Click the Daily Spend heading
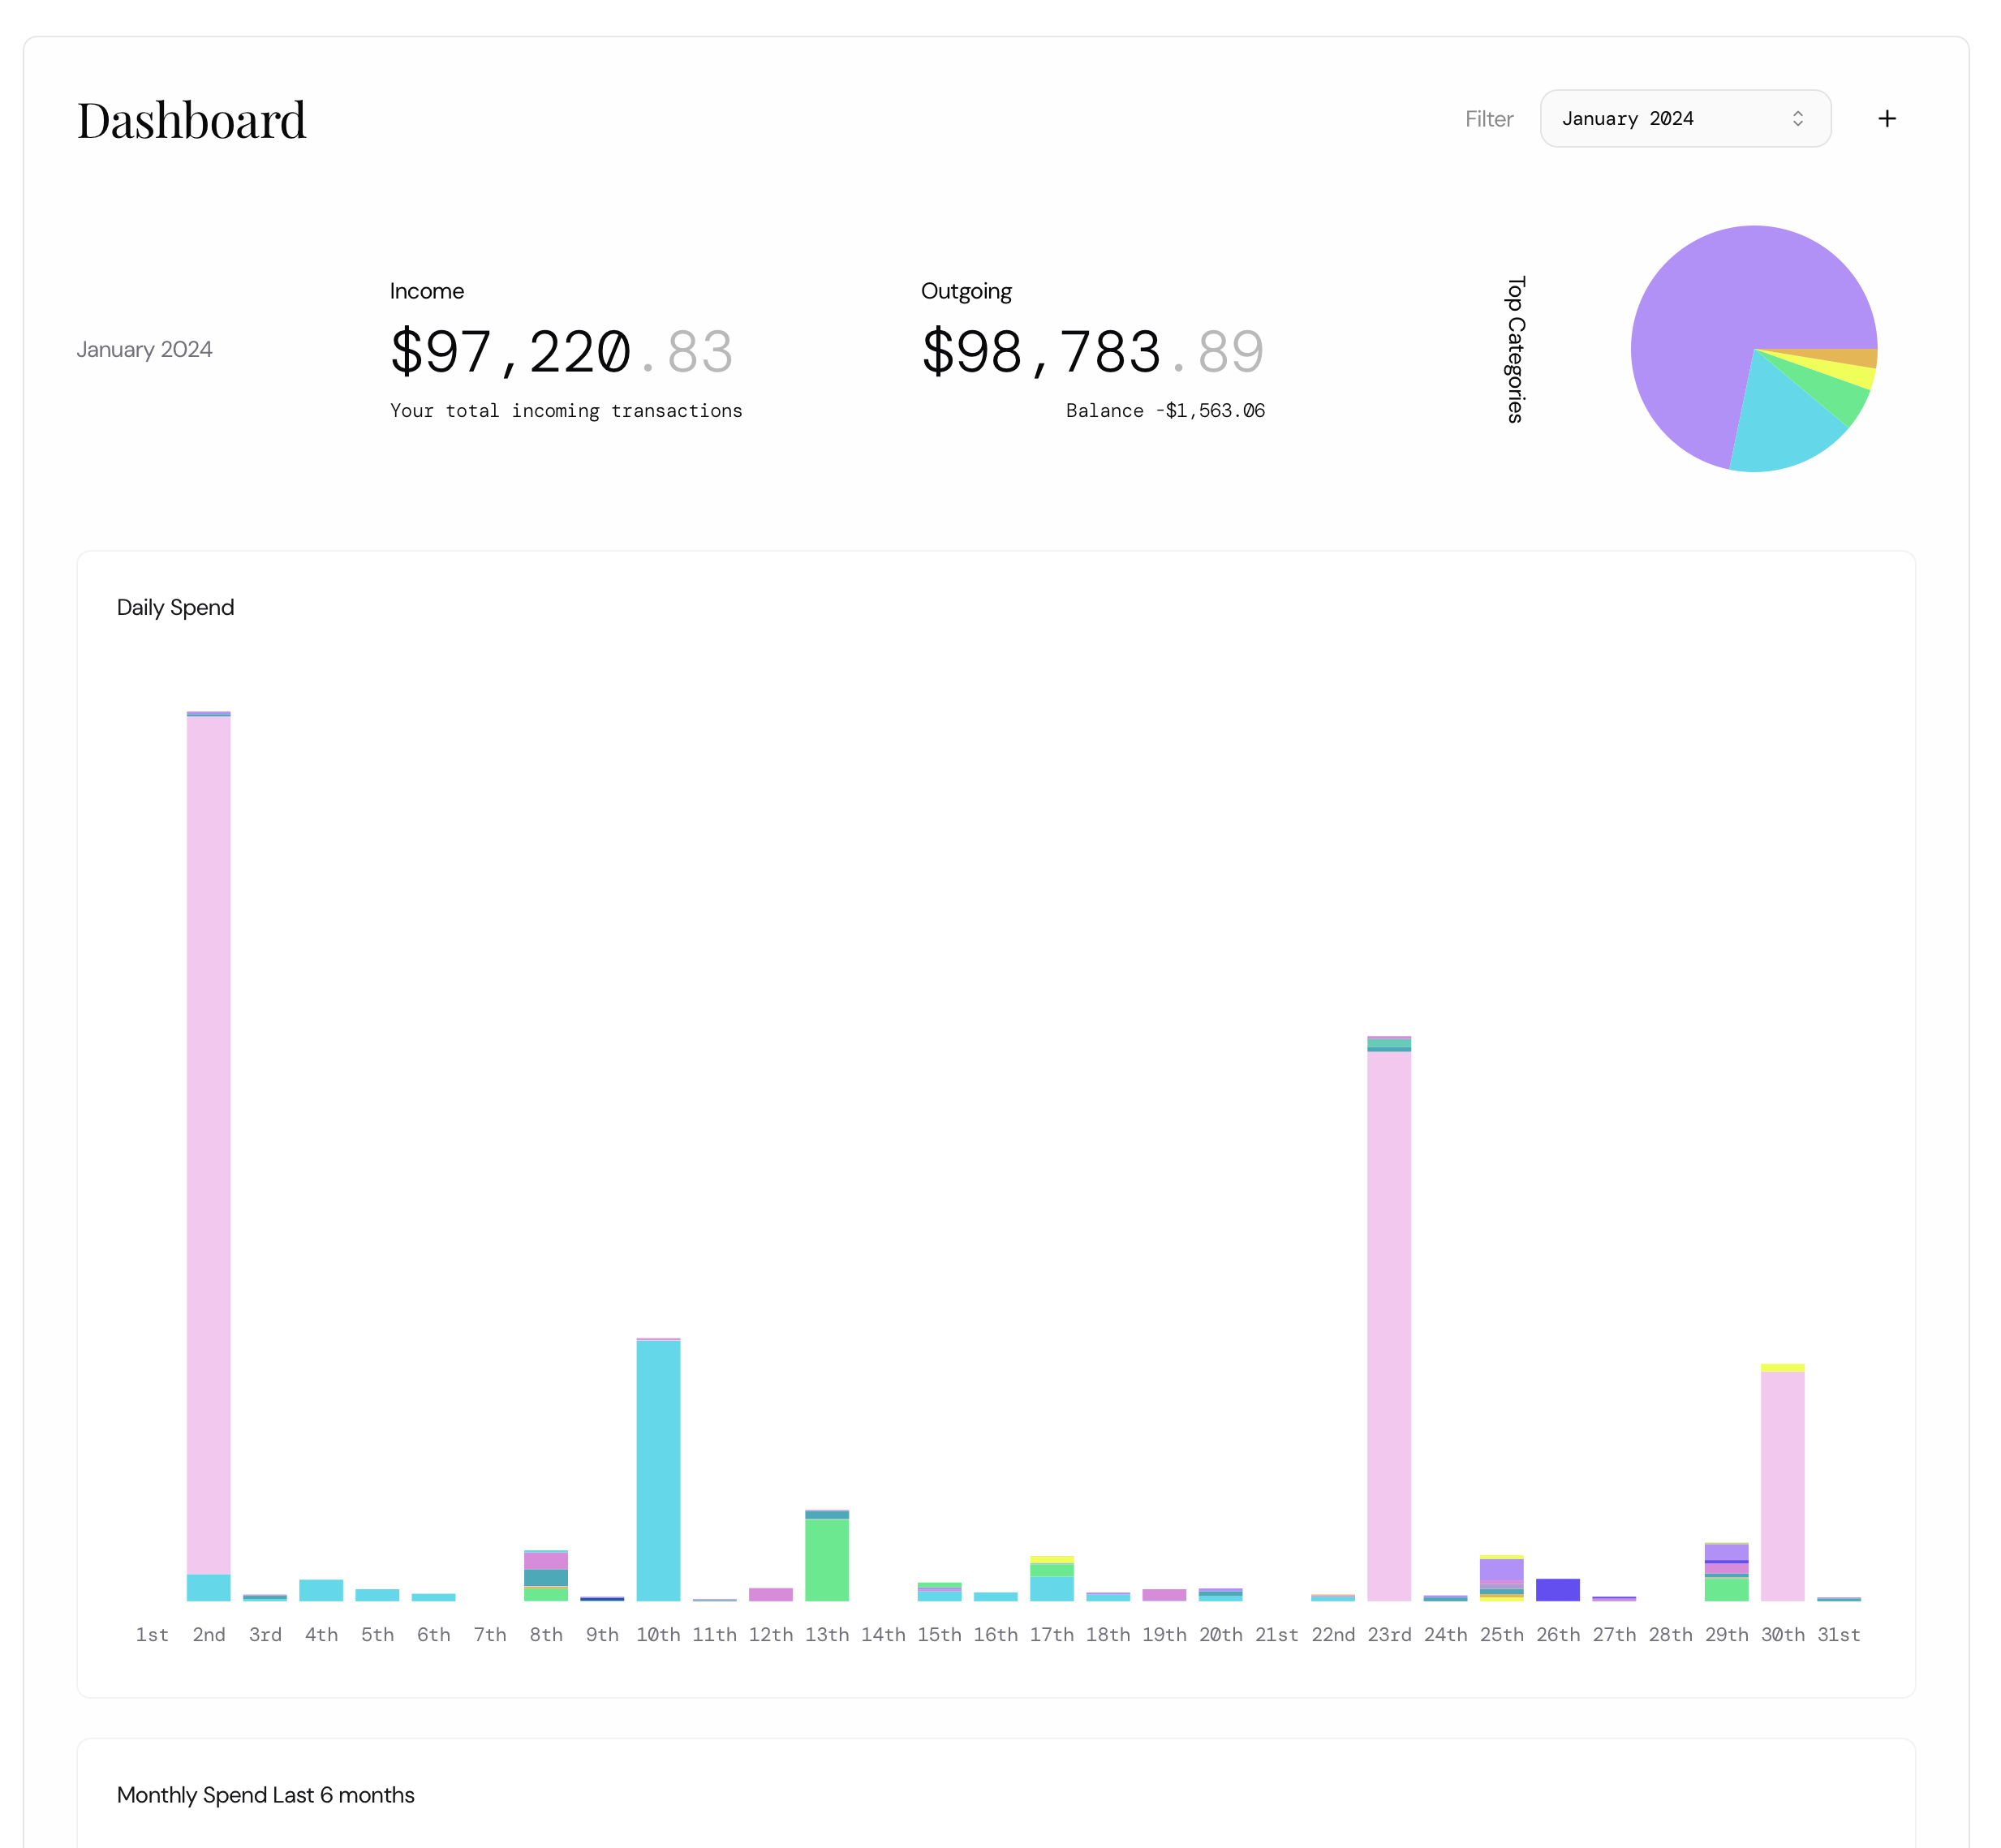The width and height of the screenshot is (2001, 1848). [x=176, y=606]
